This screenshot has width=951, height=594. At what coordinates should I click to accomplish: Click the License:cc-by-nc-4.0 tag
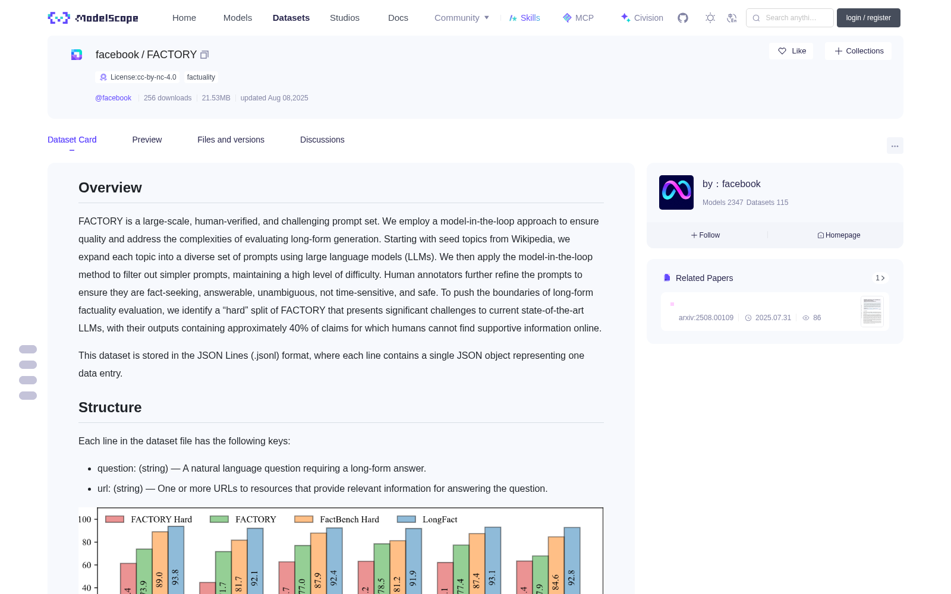coord(138,77)
